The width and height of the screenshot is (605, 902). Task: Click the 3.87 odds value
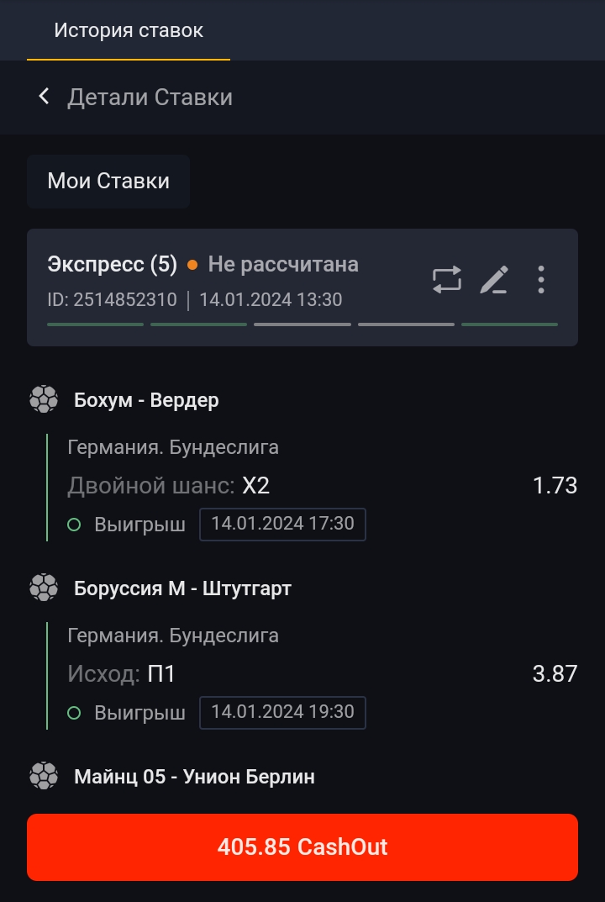point(555,673)
